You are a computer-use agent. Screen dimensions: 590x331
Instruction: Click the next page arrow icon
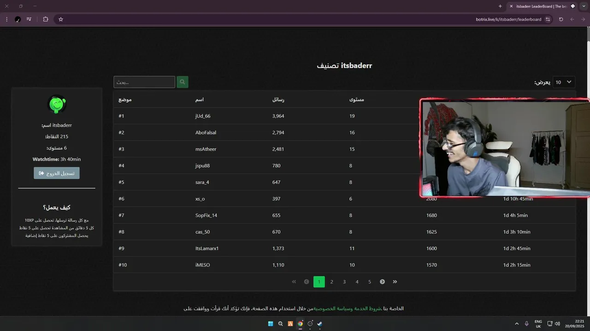click(382, 282)
